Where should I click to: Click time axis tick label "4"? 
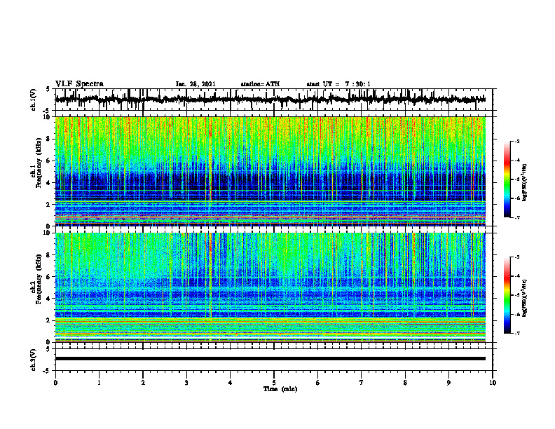(231, 383)
